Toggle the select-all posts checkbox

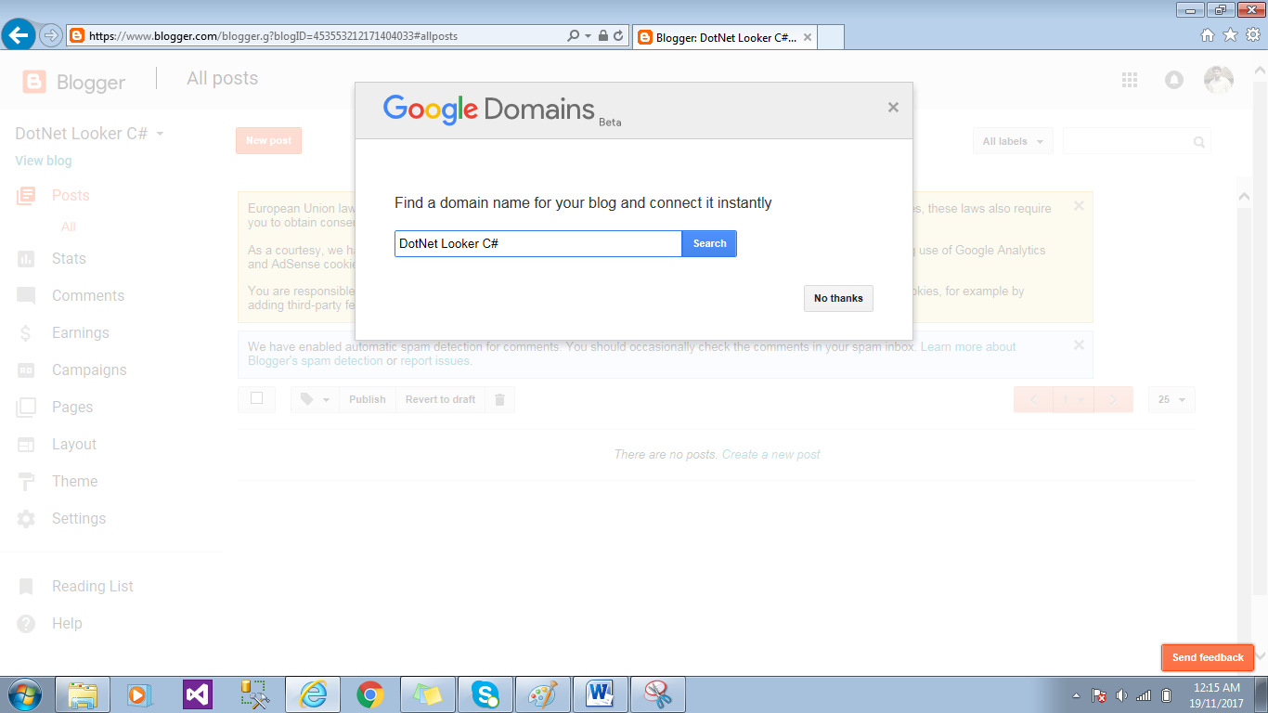(257, 398)
